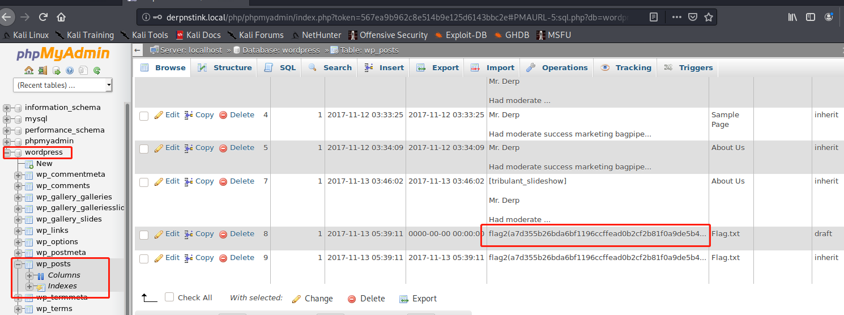Click pencil Edit icon for row id 8

tap(159, 234)
